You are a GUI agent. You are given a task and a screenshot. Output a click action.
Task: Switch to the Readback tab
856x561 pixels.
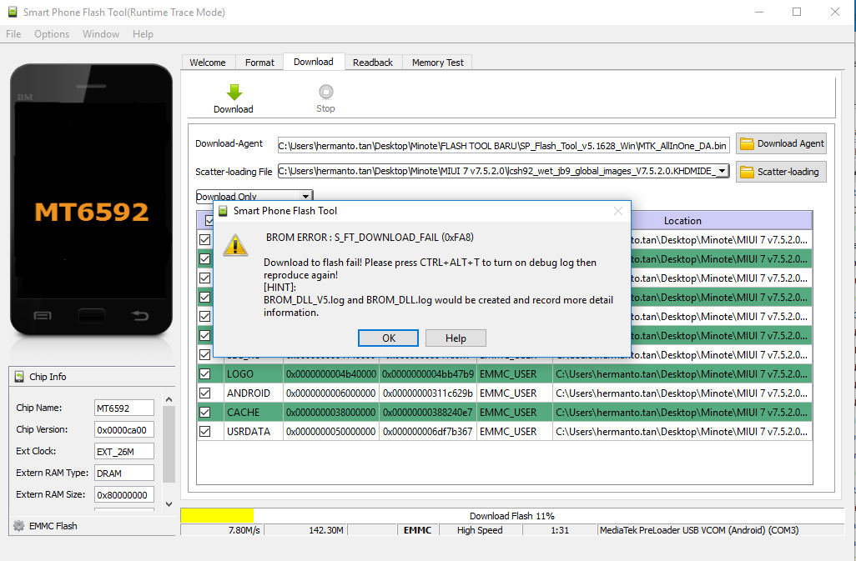coord(372,63)
